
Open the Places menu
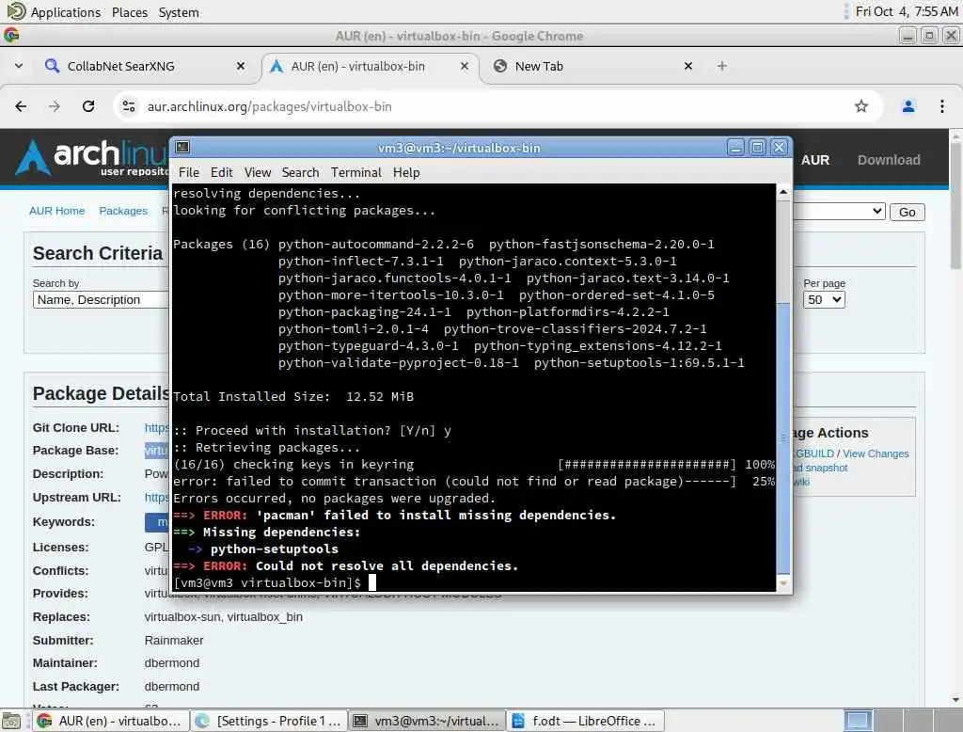(x=130, y=11)
